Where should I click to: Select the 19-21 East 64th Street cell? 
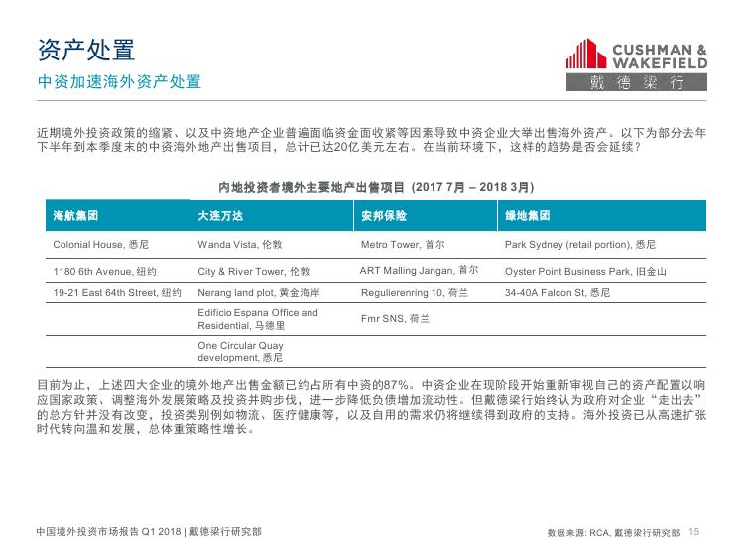coord(117,293)
